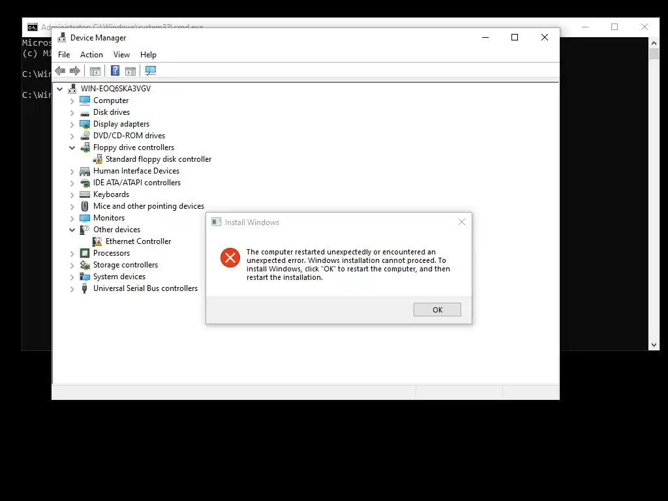Click the Back arrow toolbar icon
The image size is (668, 501).
pyautogui.click(x=60, y=70)
